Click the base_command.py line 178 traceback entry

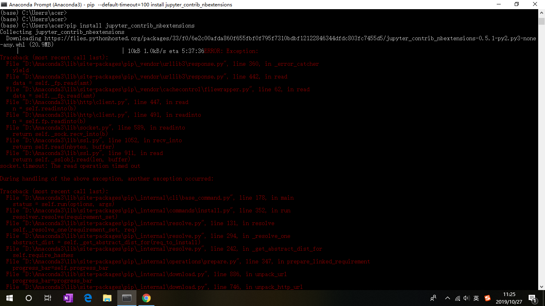[150, 198]
